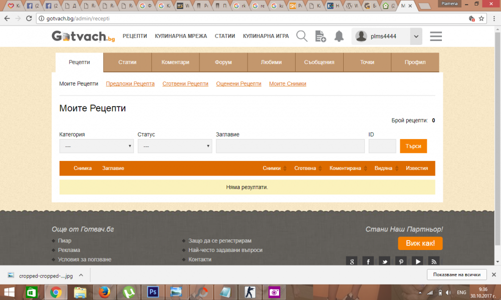This screenshot has height=300, width=501.
Task: Expand options for the downloaded jpg file
Action: pos(81,275)
